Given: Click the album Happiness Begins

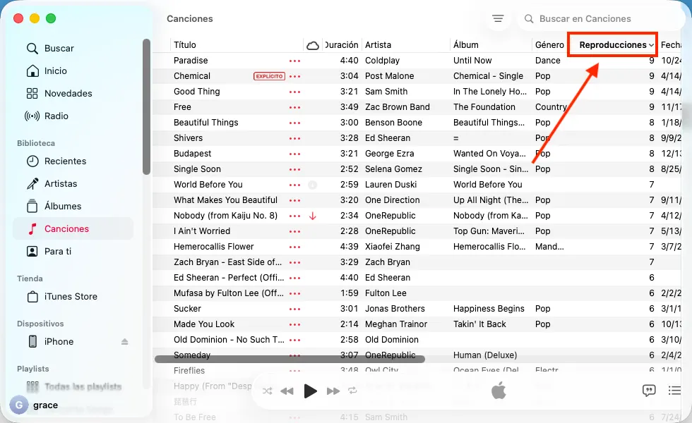Looking at the screenshot, I should click(x=489, y=309).
